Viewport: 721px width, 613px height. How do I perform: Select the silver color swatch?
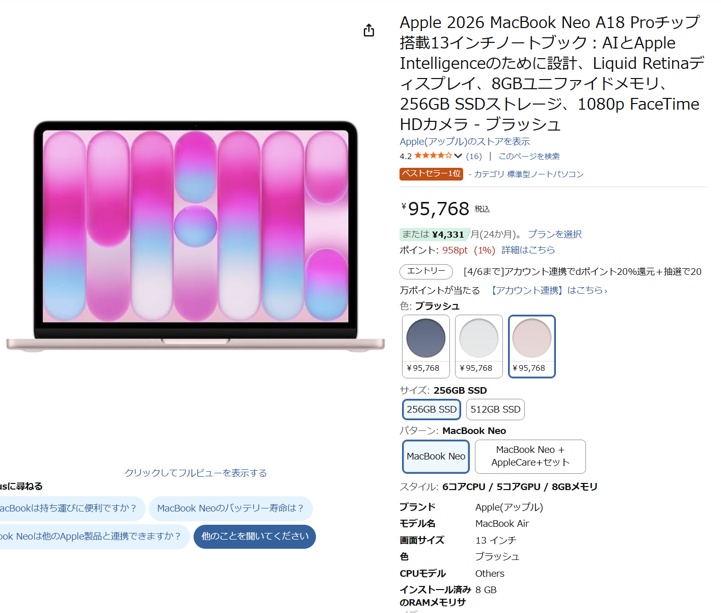tap(478, 346)
